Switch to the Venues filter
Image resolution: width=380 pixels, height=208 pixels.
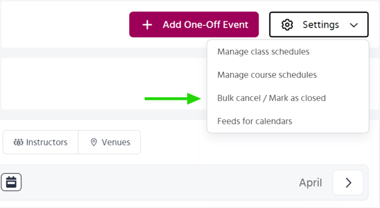click(109, 142)
